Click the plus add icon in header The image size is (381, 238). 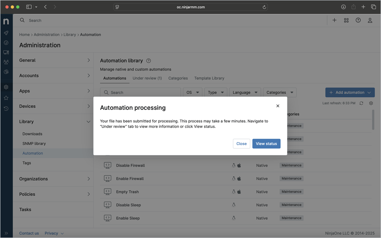334,20
